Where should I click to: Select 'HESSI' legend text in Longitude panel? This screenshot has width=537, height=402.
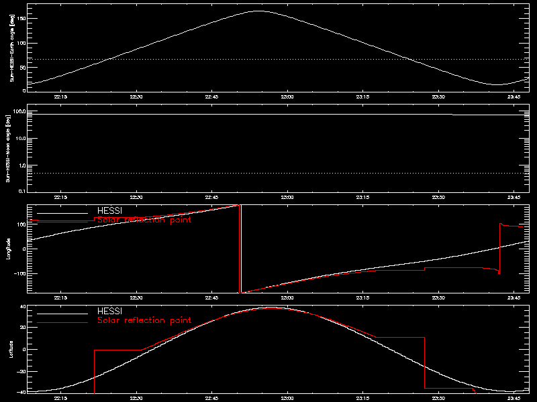tap(109, 211)
